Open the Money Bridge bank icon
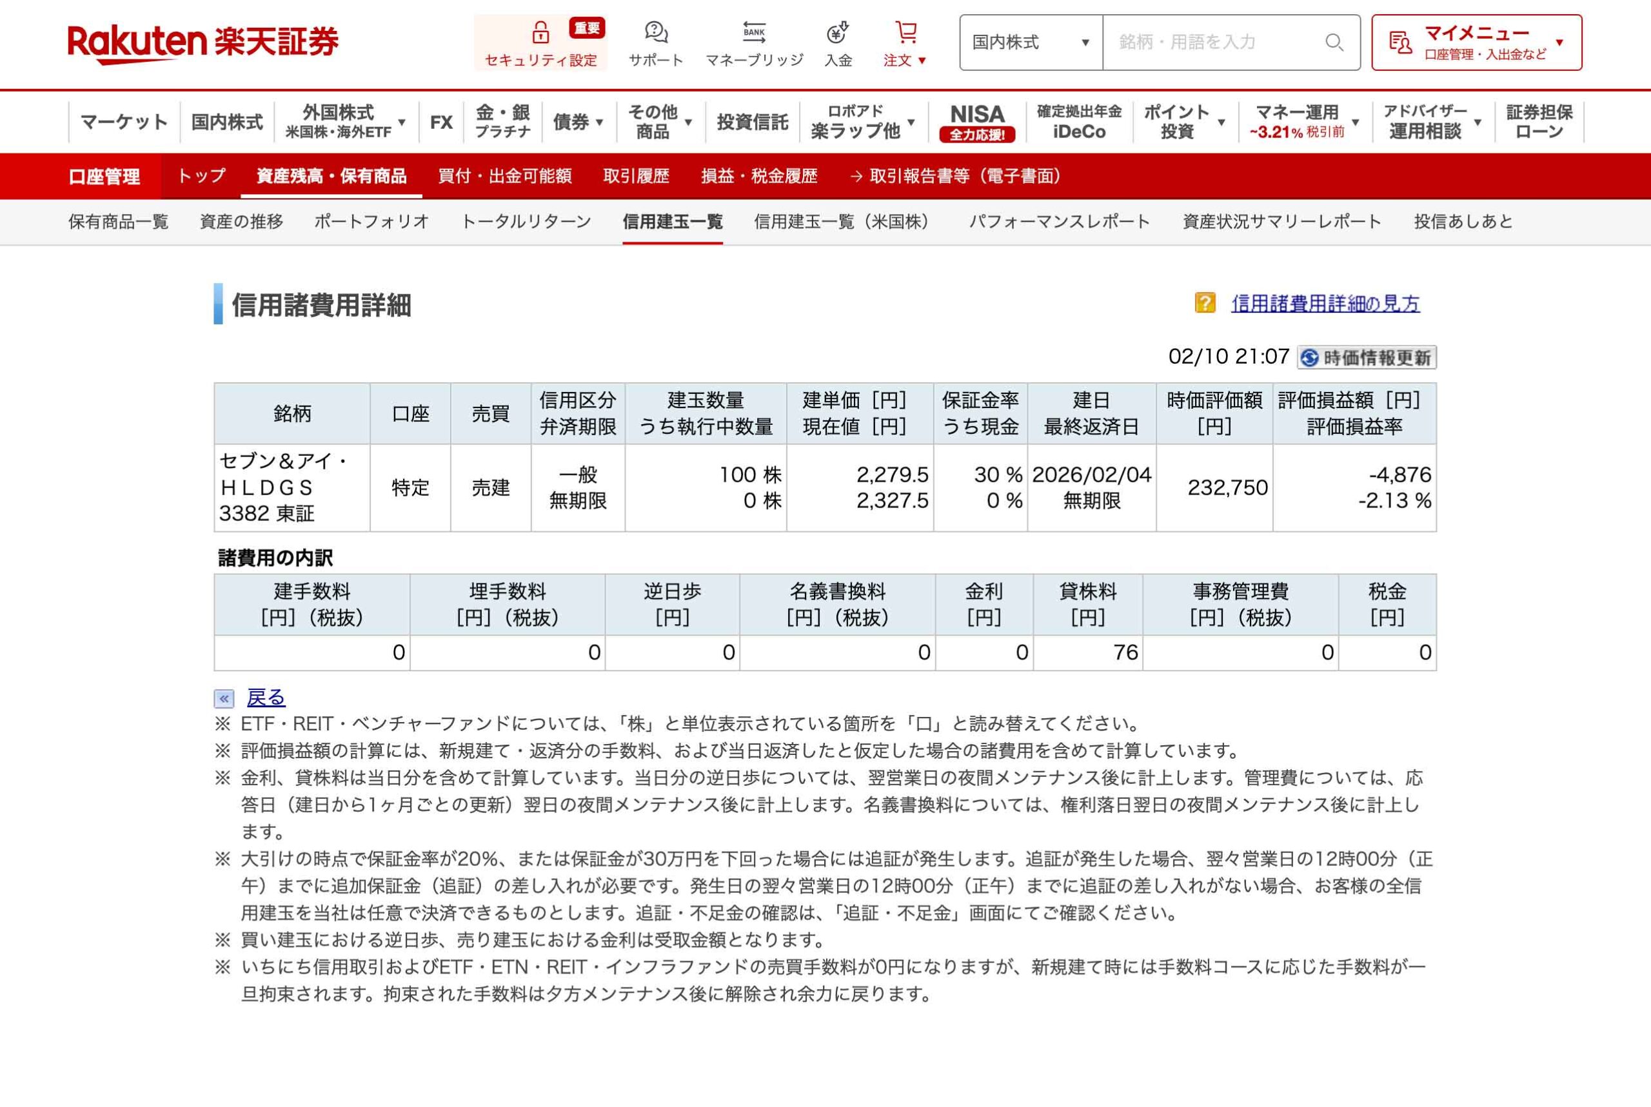 pos(754,32)
